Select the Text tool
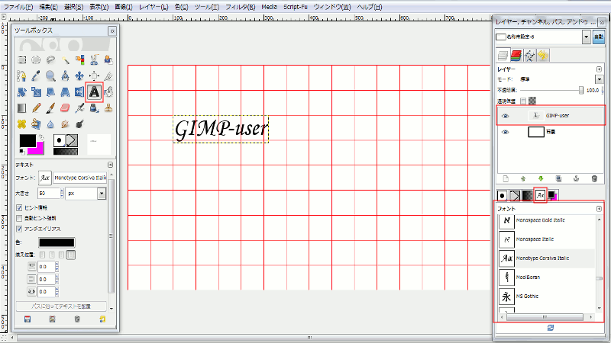The image size is (611, 343). pyautogui.click(x=94, y=92)
